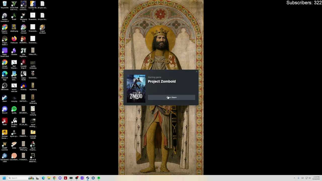Image resolution: width=322 pixels, height=181 pixels.
Task: Open the Recycle Bin desktop icon
Action: (5, 5)
